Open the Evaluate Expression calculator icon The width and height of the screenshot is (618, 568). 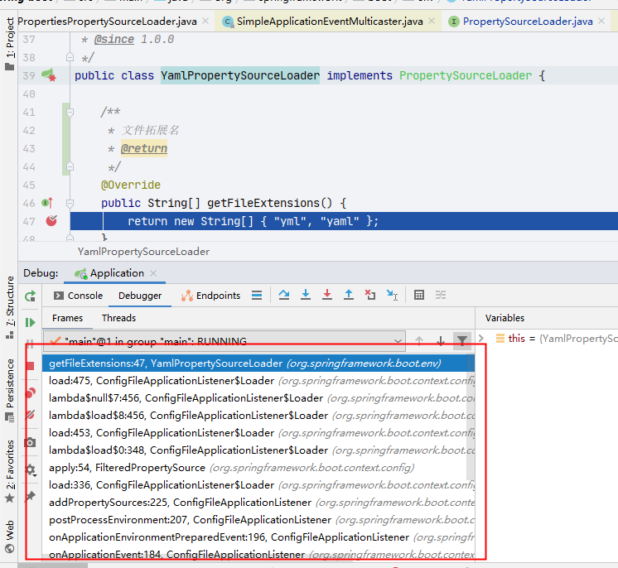click(419, 295)
